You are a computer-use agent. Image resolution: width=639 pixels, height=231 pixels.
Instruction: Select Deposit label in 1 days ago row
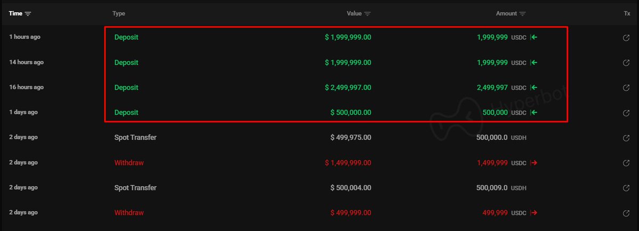pos(126,113)
